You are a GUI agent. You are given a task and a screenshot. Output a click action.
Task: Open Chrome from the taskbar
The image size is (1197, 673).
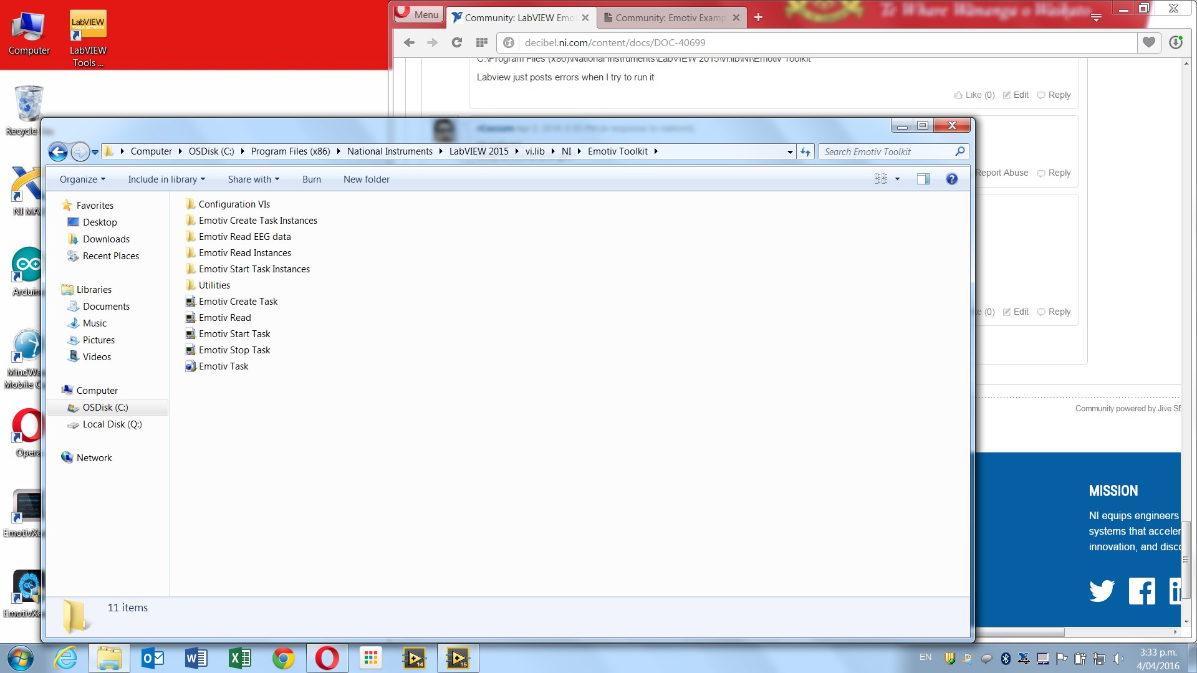284,658
